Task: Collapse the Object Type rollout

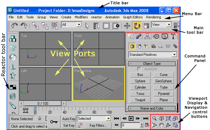Action: (152, 64)
